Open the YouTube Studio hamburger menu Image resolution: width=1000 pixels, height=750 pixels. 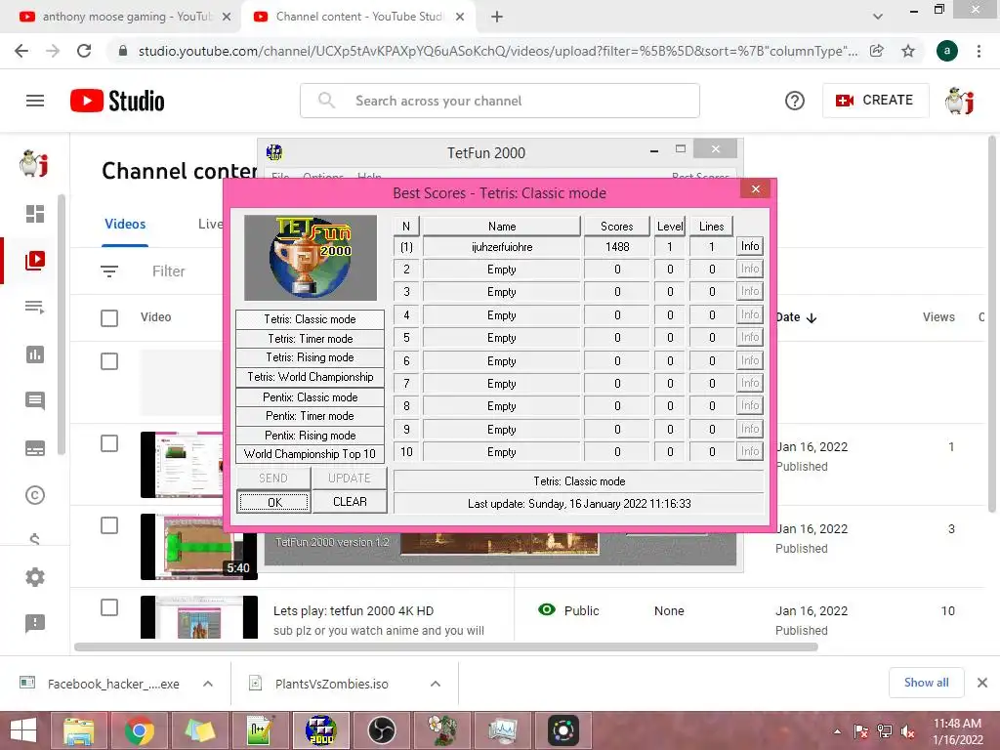click(35, 101)
